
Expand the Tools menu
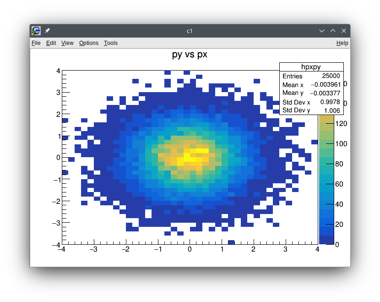110,43
